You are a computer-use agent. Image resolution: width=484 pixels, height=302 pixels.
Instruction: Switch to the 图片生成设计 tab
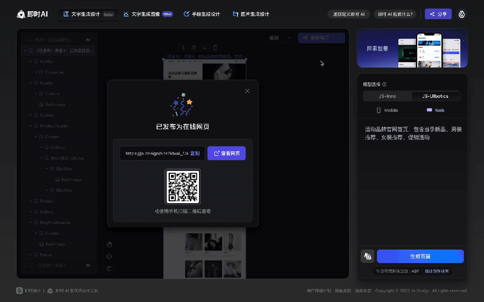251,14
